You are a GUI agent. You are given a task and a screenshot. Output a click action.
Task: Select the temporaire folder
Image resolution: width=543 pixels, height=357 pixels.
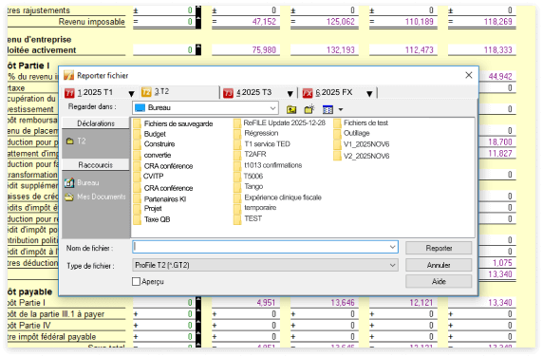pos(255,208)
